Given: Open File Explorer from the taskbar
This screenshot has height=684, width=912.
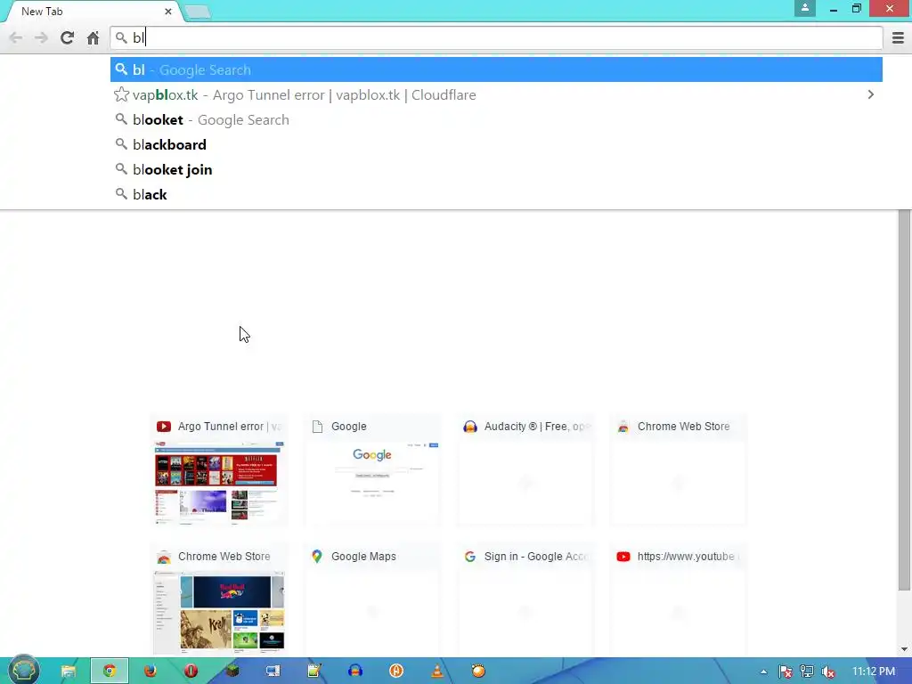Looking at the screenshot, I should coord(68,672).
